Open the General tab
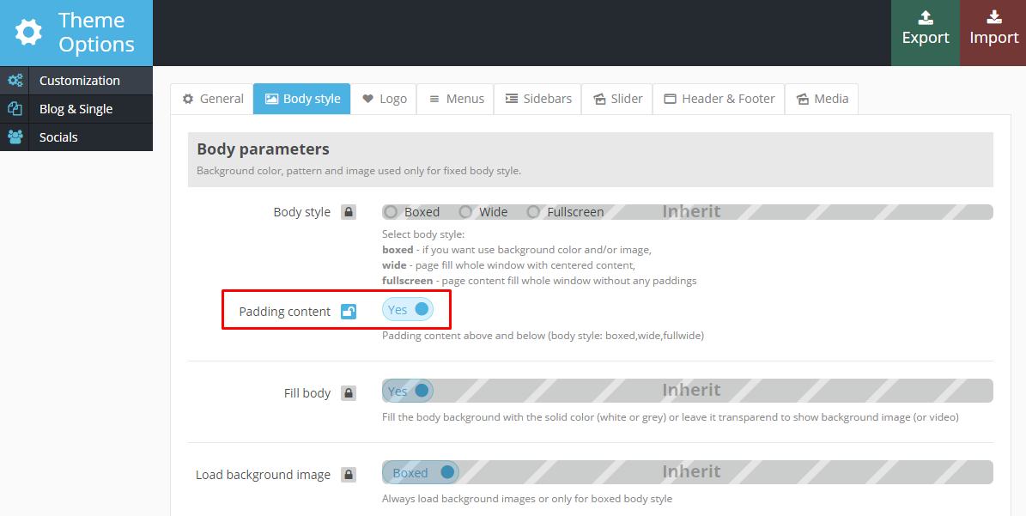Viewport: 1026px width, 516px height. pos(212,99)
